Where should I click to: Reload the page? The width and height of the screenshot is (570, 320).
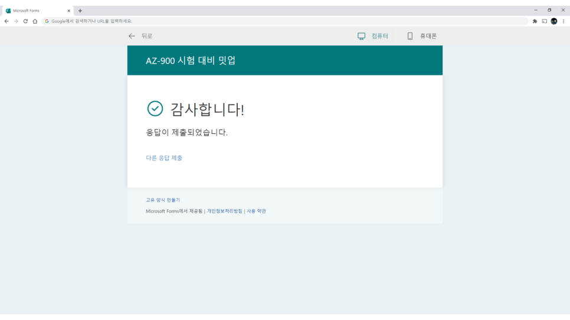click(x=25, y=21)
